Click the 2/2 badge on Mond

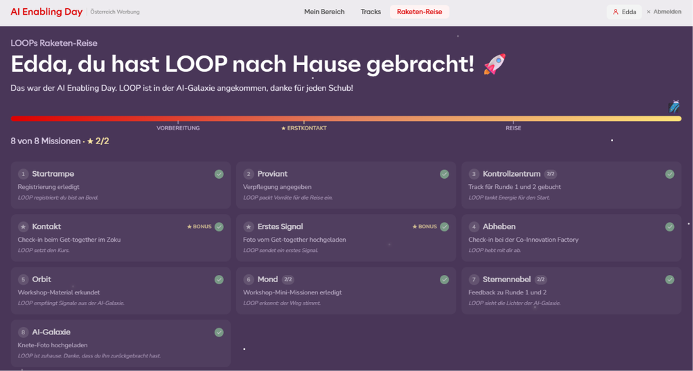tap(288, 280)
